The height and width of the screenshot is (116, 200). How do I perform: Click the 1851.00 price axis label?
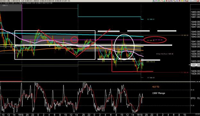pos(195,17)
